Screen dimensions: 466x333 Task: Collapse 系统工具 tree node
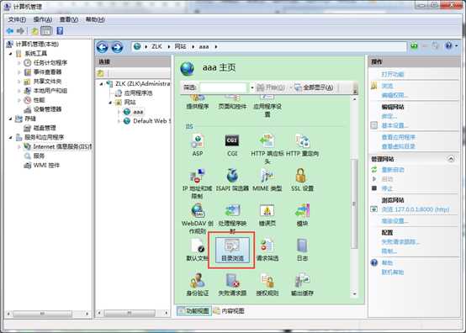tap(11, 54)
